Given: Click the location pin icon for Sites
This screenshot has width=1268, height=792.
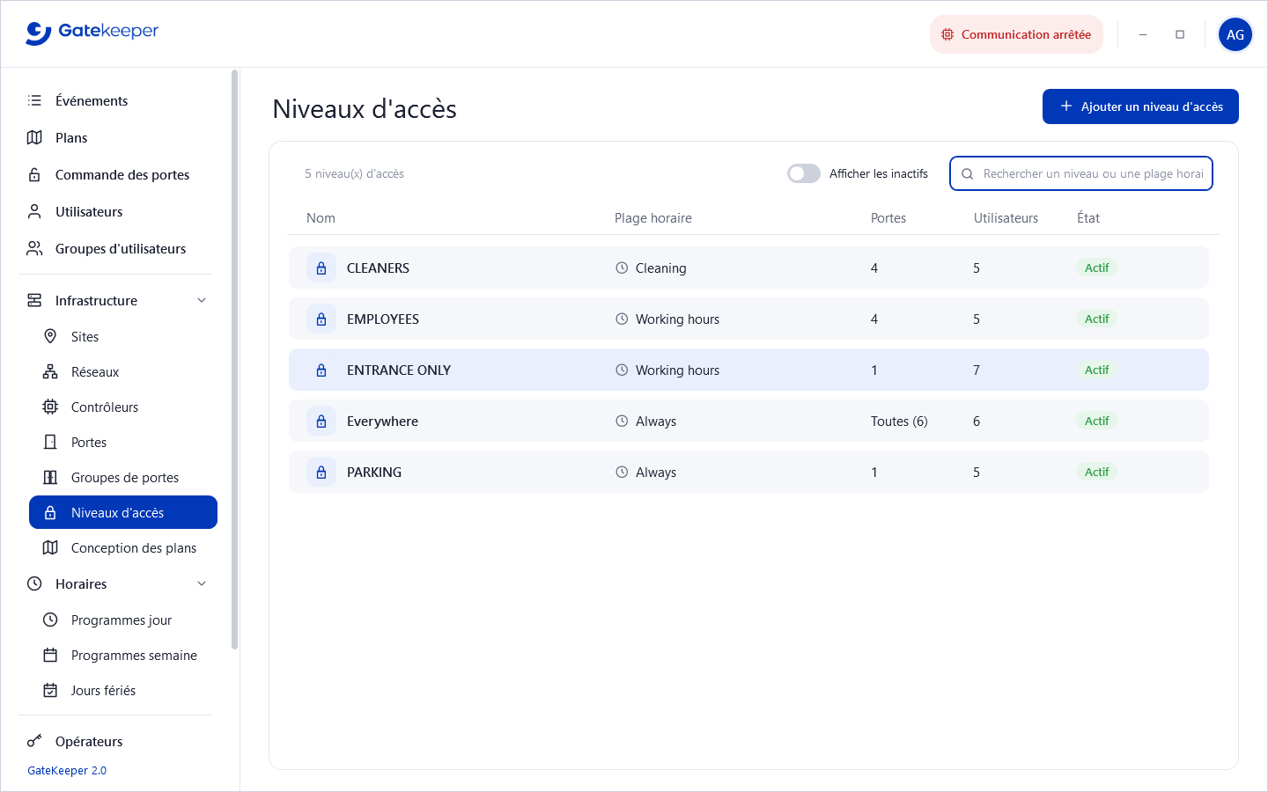Looking at the screenshot, I should 50,336.
